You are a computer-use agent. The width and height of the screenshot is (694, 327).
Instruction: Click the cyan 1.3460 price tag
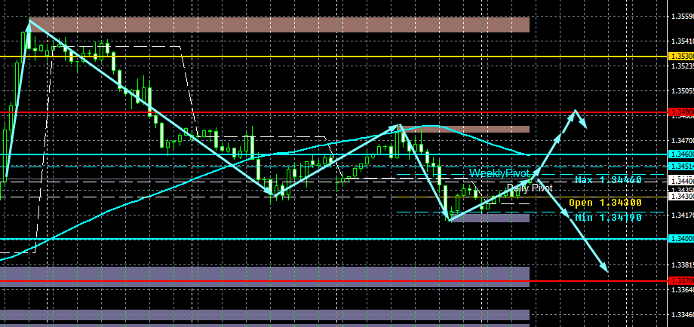(680, 154)
